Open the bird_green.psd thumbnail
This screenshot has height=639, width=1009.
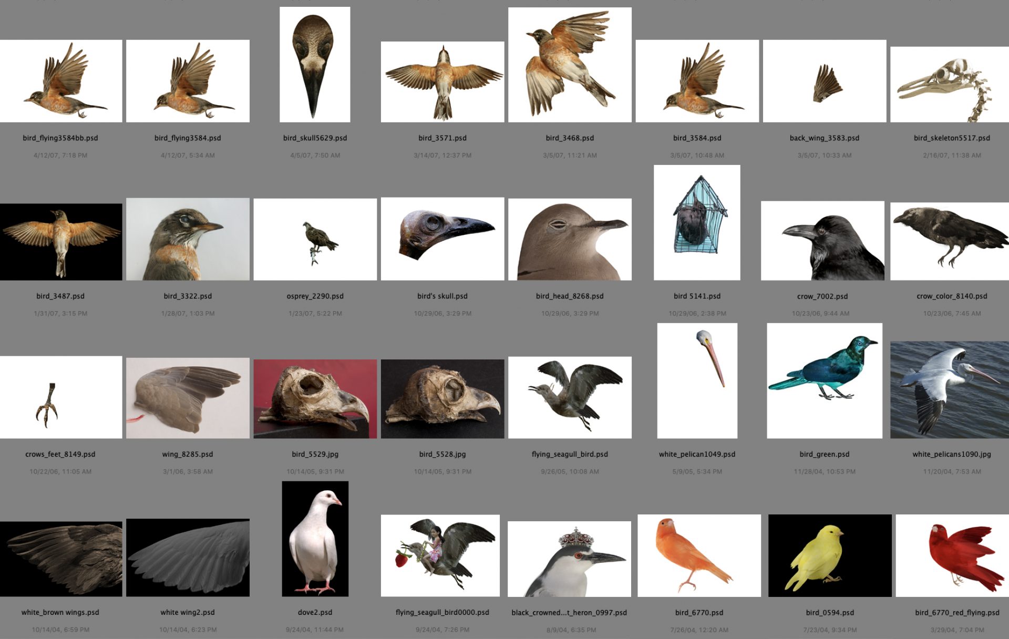coord(824,380)
